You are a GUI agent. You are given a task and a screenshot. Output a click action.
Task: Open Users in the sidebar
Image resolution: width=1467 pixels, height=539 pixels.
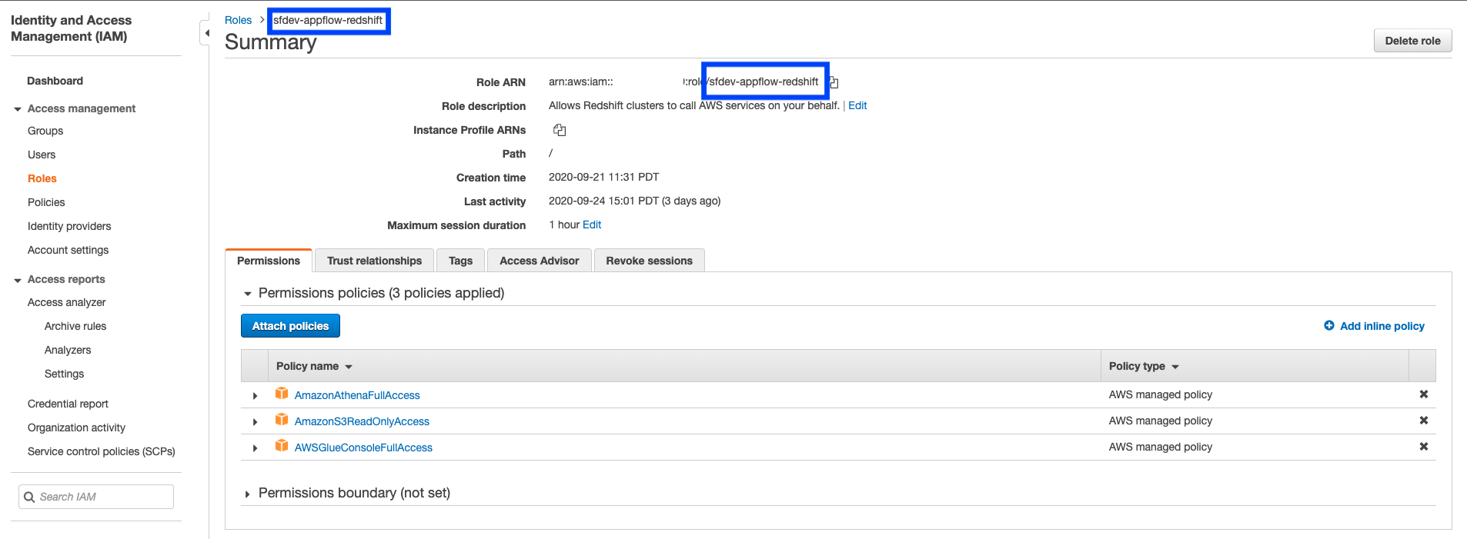point(42,155)
